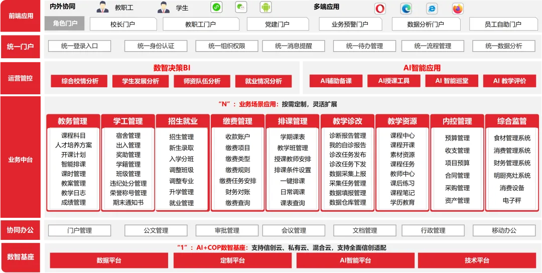Click the Opera browser icon
The width and height of the screenshot is (542, 273).
380,9
